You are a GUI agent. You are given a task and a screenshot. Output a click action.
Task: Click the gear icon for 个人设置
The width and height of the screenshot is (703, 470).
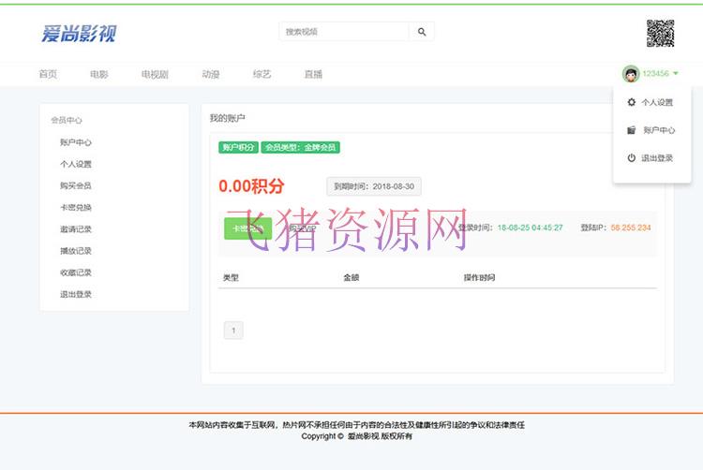coord(631,102)
